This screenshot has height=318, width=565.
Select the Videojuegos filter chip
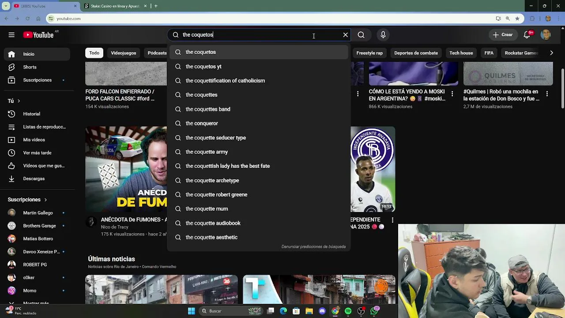coord(124,53)
